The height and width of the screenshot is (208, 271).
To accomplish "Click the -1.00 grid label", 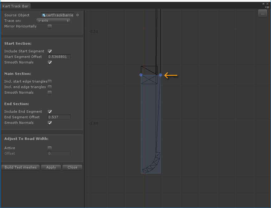I will [93, 123].
